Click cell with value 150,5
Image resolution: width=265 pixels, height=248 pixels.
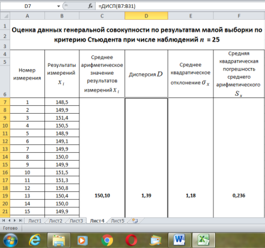[x=62, y=126]
